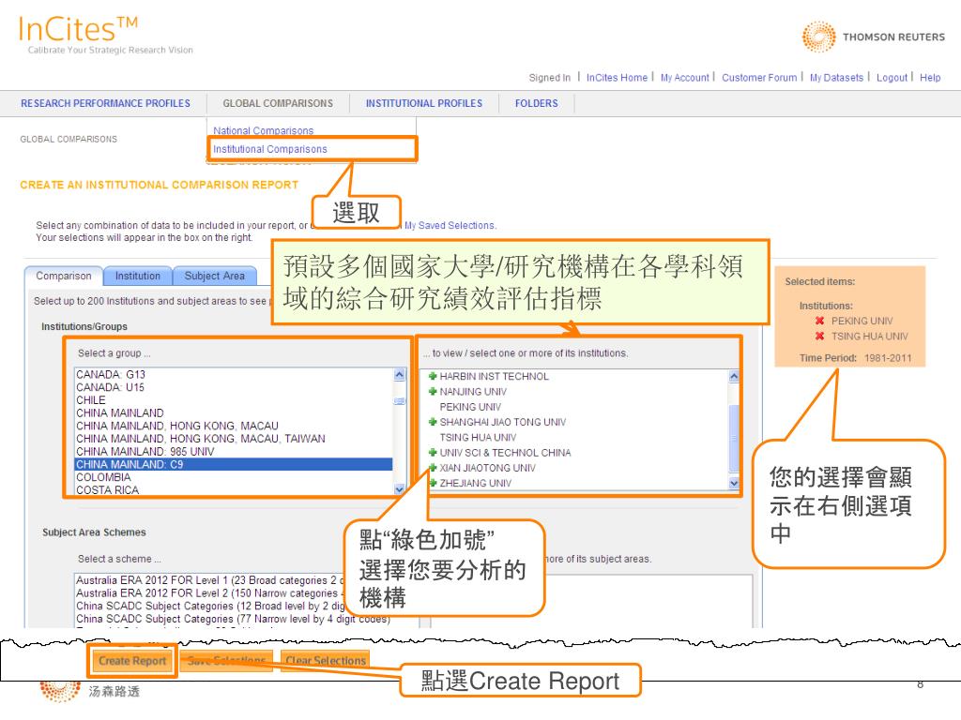The width and height of the screenshot is (961, 720).
Task: Add ZHEJIANG UNIV via green plus icon
Action: click(x=432, y=483)
